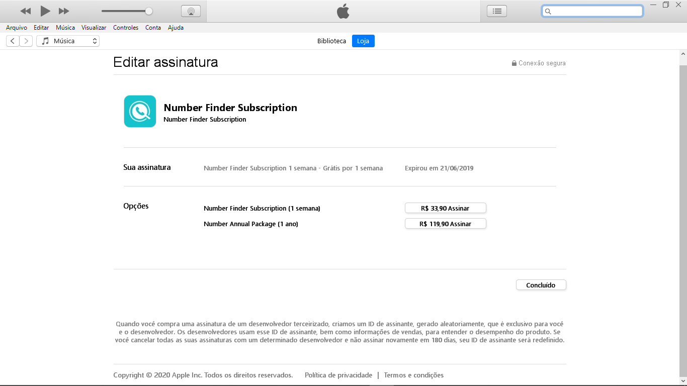Click the Number Finder Subscription title
This screenshot has width=687, height=386.
pos(230,108)
